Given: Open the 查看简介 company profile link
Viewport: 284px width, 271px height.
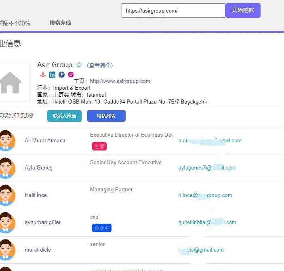Looking at the screenshot, I should tap(100, 65).
